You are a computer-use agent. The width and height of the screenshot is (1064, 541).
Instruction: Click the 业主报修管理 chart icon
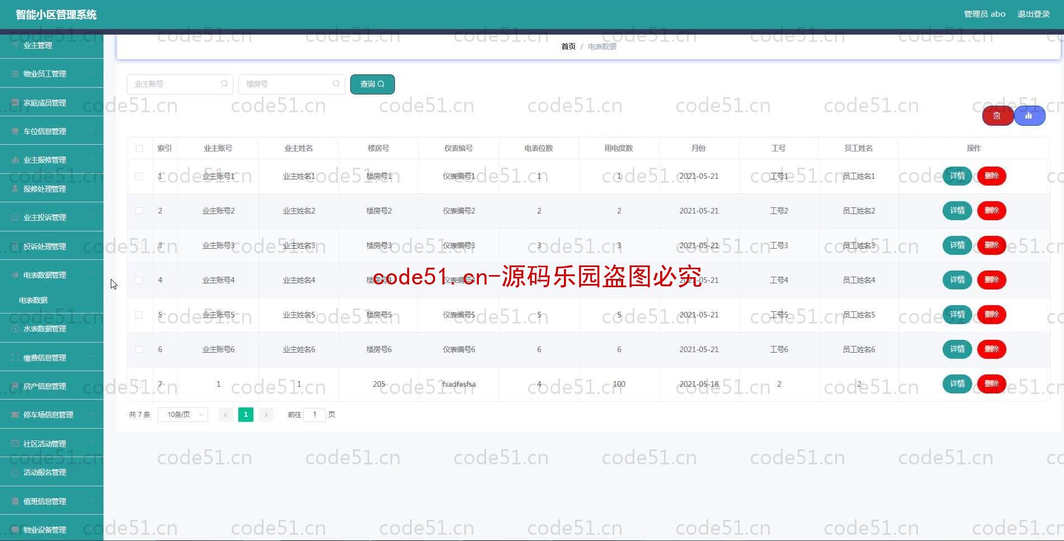click(x=15, y=160)
